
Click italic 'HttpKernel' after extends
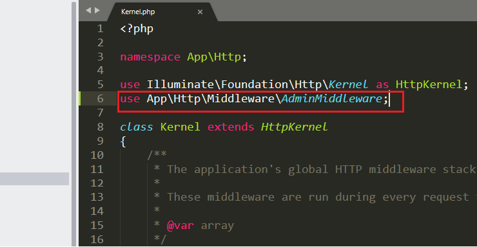(x=294, y=127)
